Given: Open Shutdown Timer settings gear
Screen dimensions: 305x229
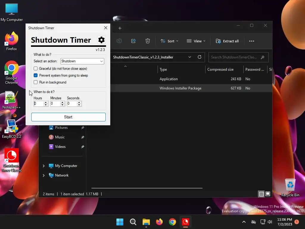Looking at the screenshot, I should click(101, 40).
